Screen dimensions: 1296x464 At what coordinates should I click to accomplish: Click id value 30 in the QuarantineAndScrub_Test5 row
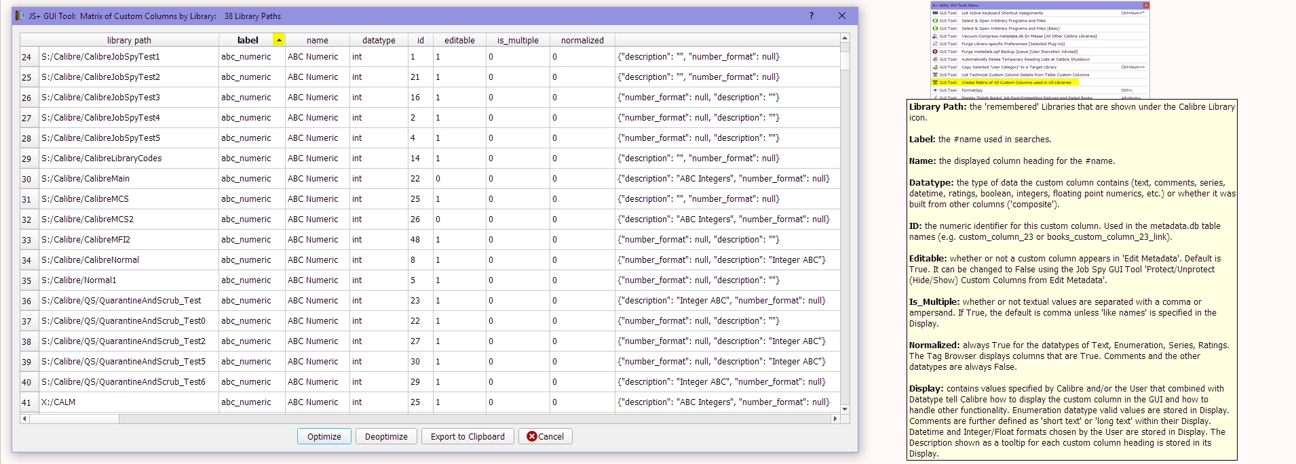pos(421,362)
